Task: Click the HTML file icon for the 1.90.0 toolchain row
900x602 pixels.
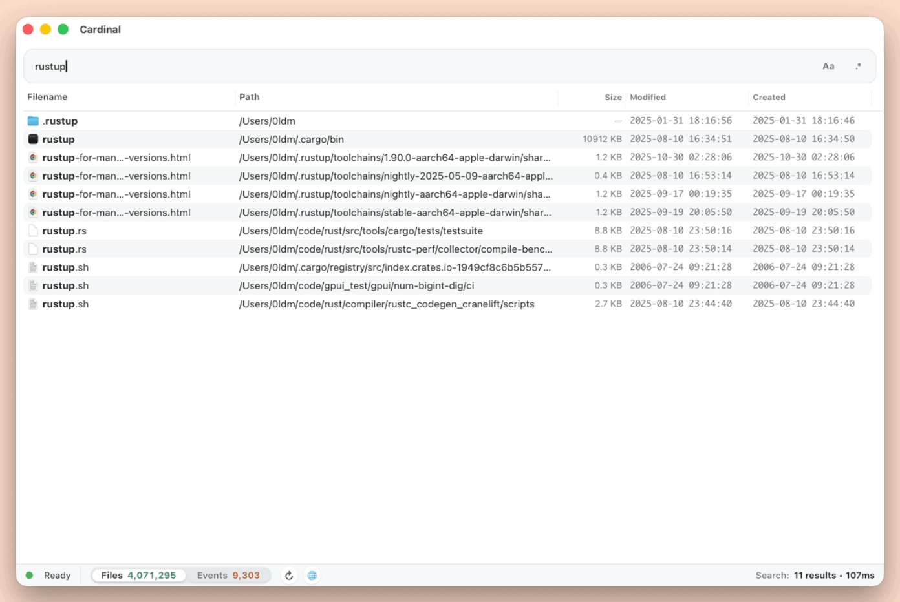Action: point(33,158)
